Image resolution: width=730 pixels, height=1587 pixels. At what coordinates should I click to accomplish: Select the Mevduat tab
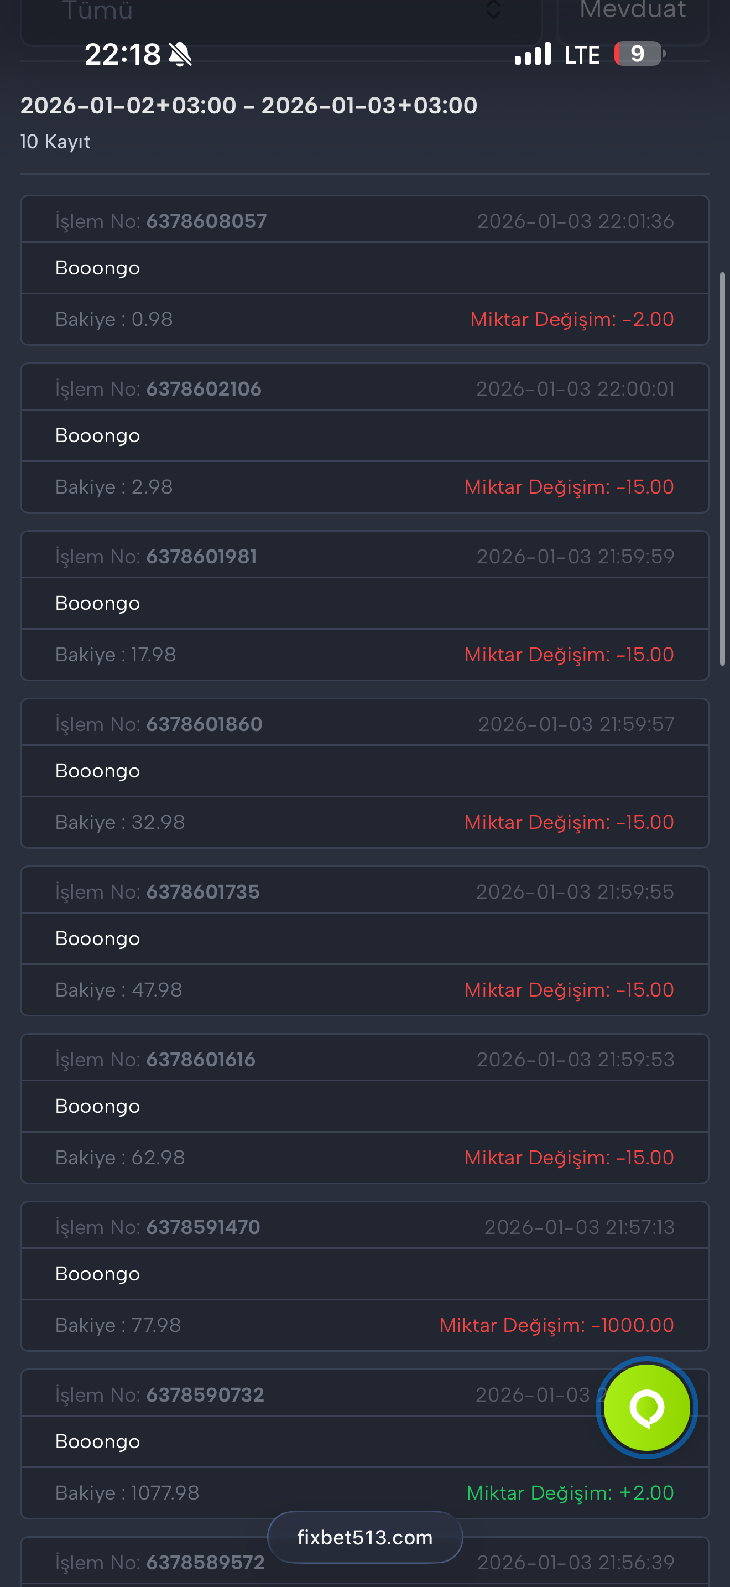pos(633,18)
